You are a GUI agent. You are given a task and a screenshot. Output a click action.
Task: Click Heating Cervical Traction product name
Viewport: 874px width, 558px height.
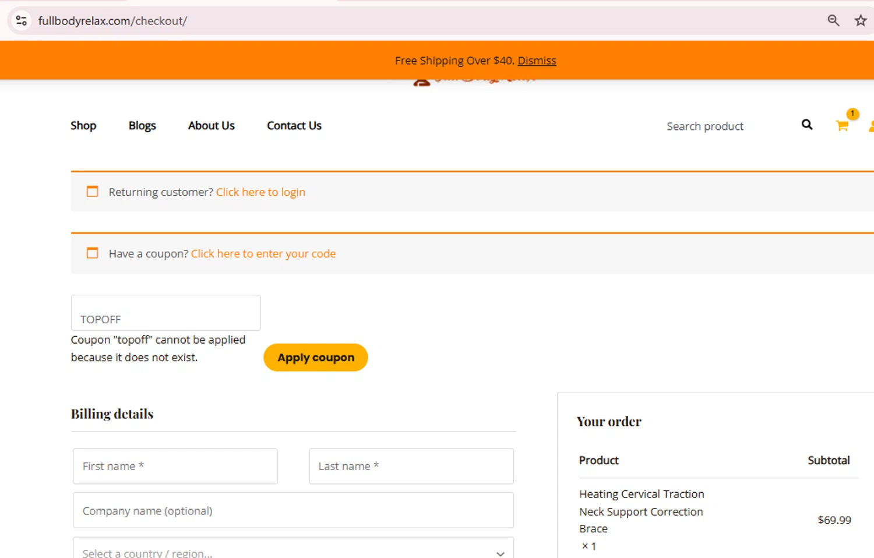pyautogui.click(x=642, y=511)
